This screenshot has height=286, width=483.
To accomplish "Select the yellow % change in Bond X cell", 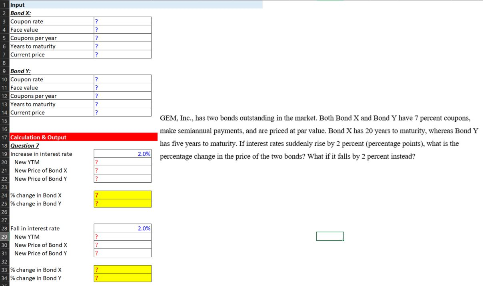I will pyautogui.click(x=122, y=195).
